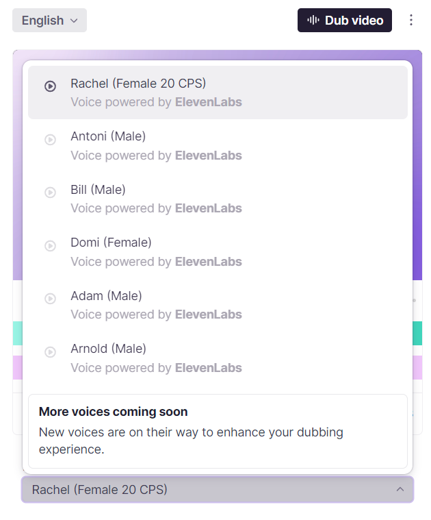Click the up chevron in voice selector
The image size is (431, 520).
pyautogui.click(x=400, y=489)
